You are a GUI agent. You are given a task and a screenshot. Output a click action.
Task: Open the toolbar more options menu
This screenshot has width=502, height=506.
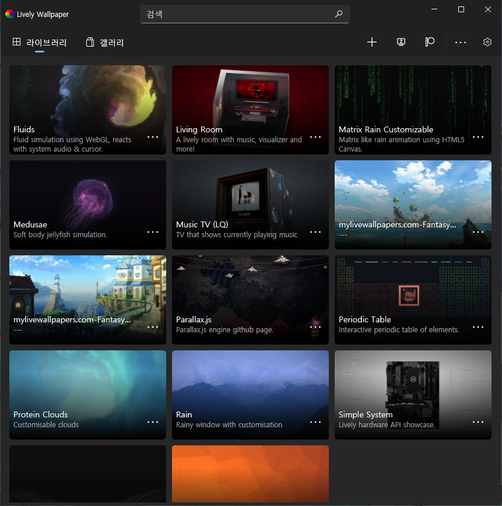pos(461,43)
